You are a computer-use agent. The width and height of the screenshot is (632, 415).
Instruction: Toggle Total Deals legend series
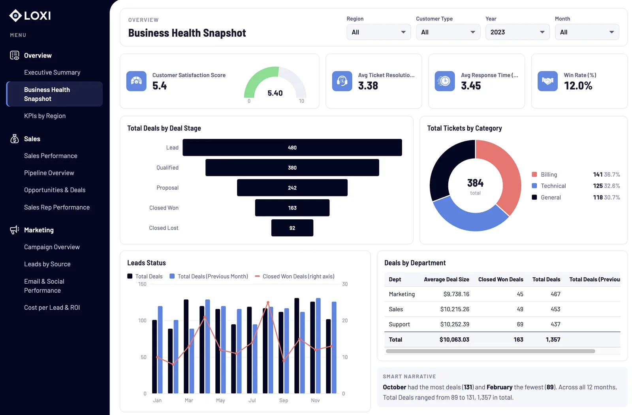[145, 277]
